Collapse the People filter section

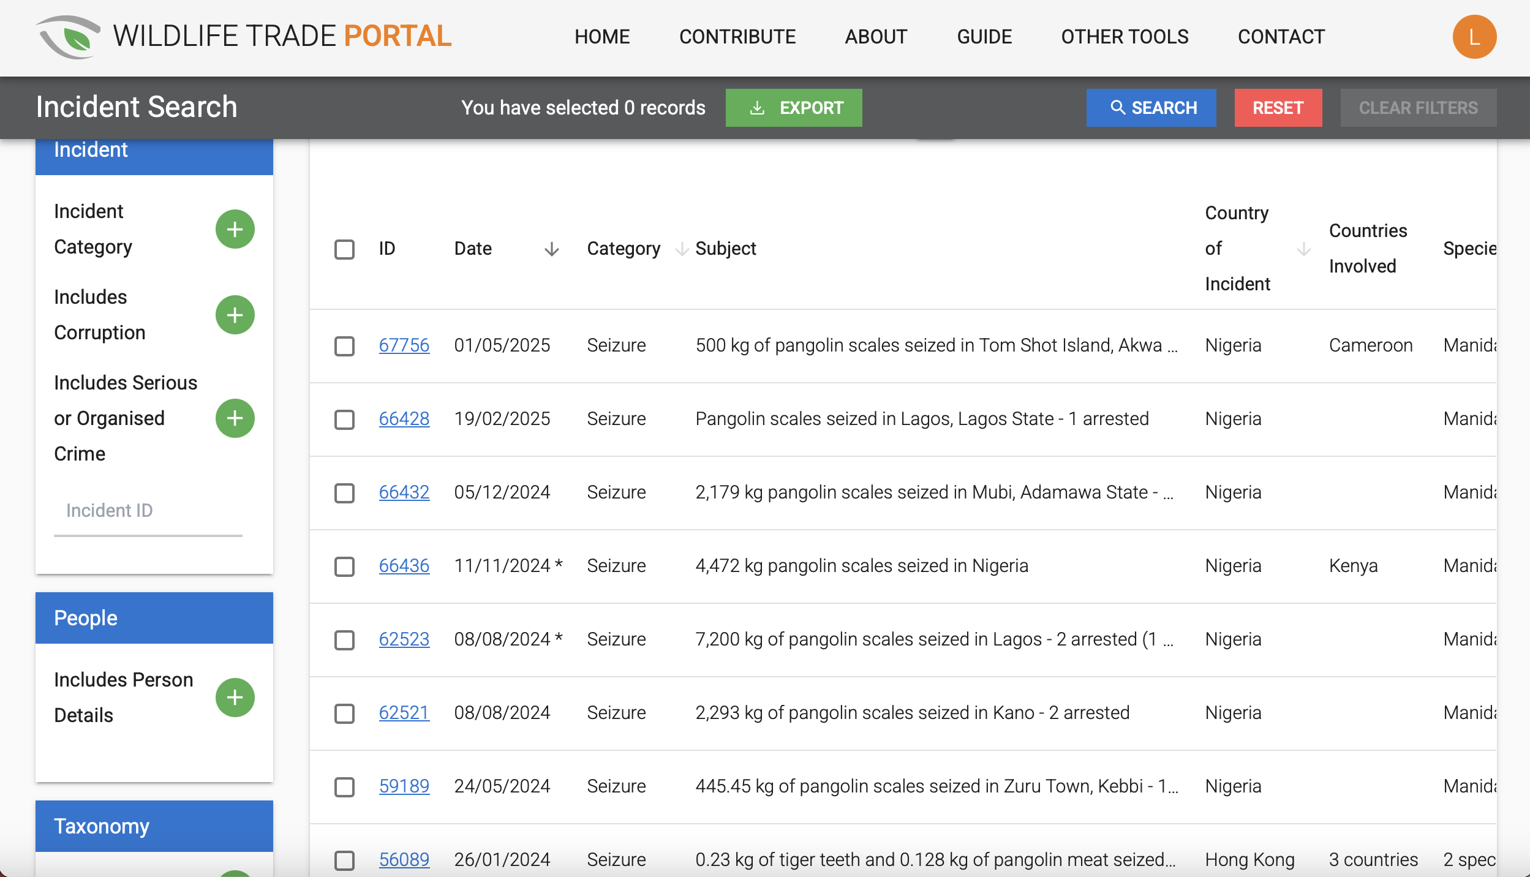pyautogui.click(x=154, y=618)
